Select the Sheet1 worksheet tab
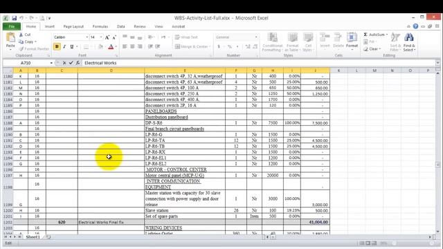 pyautogui.click(x=33, y=237)
